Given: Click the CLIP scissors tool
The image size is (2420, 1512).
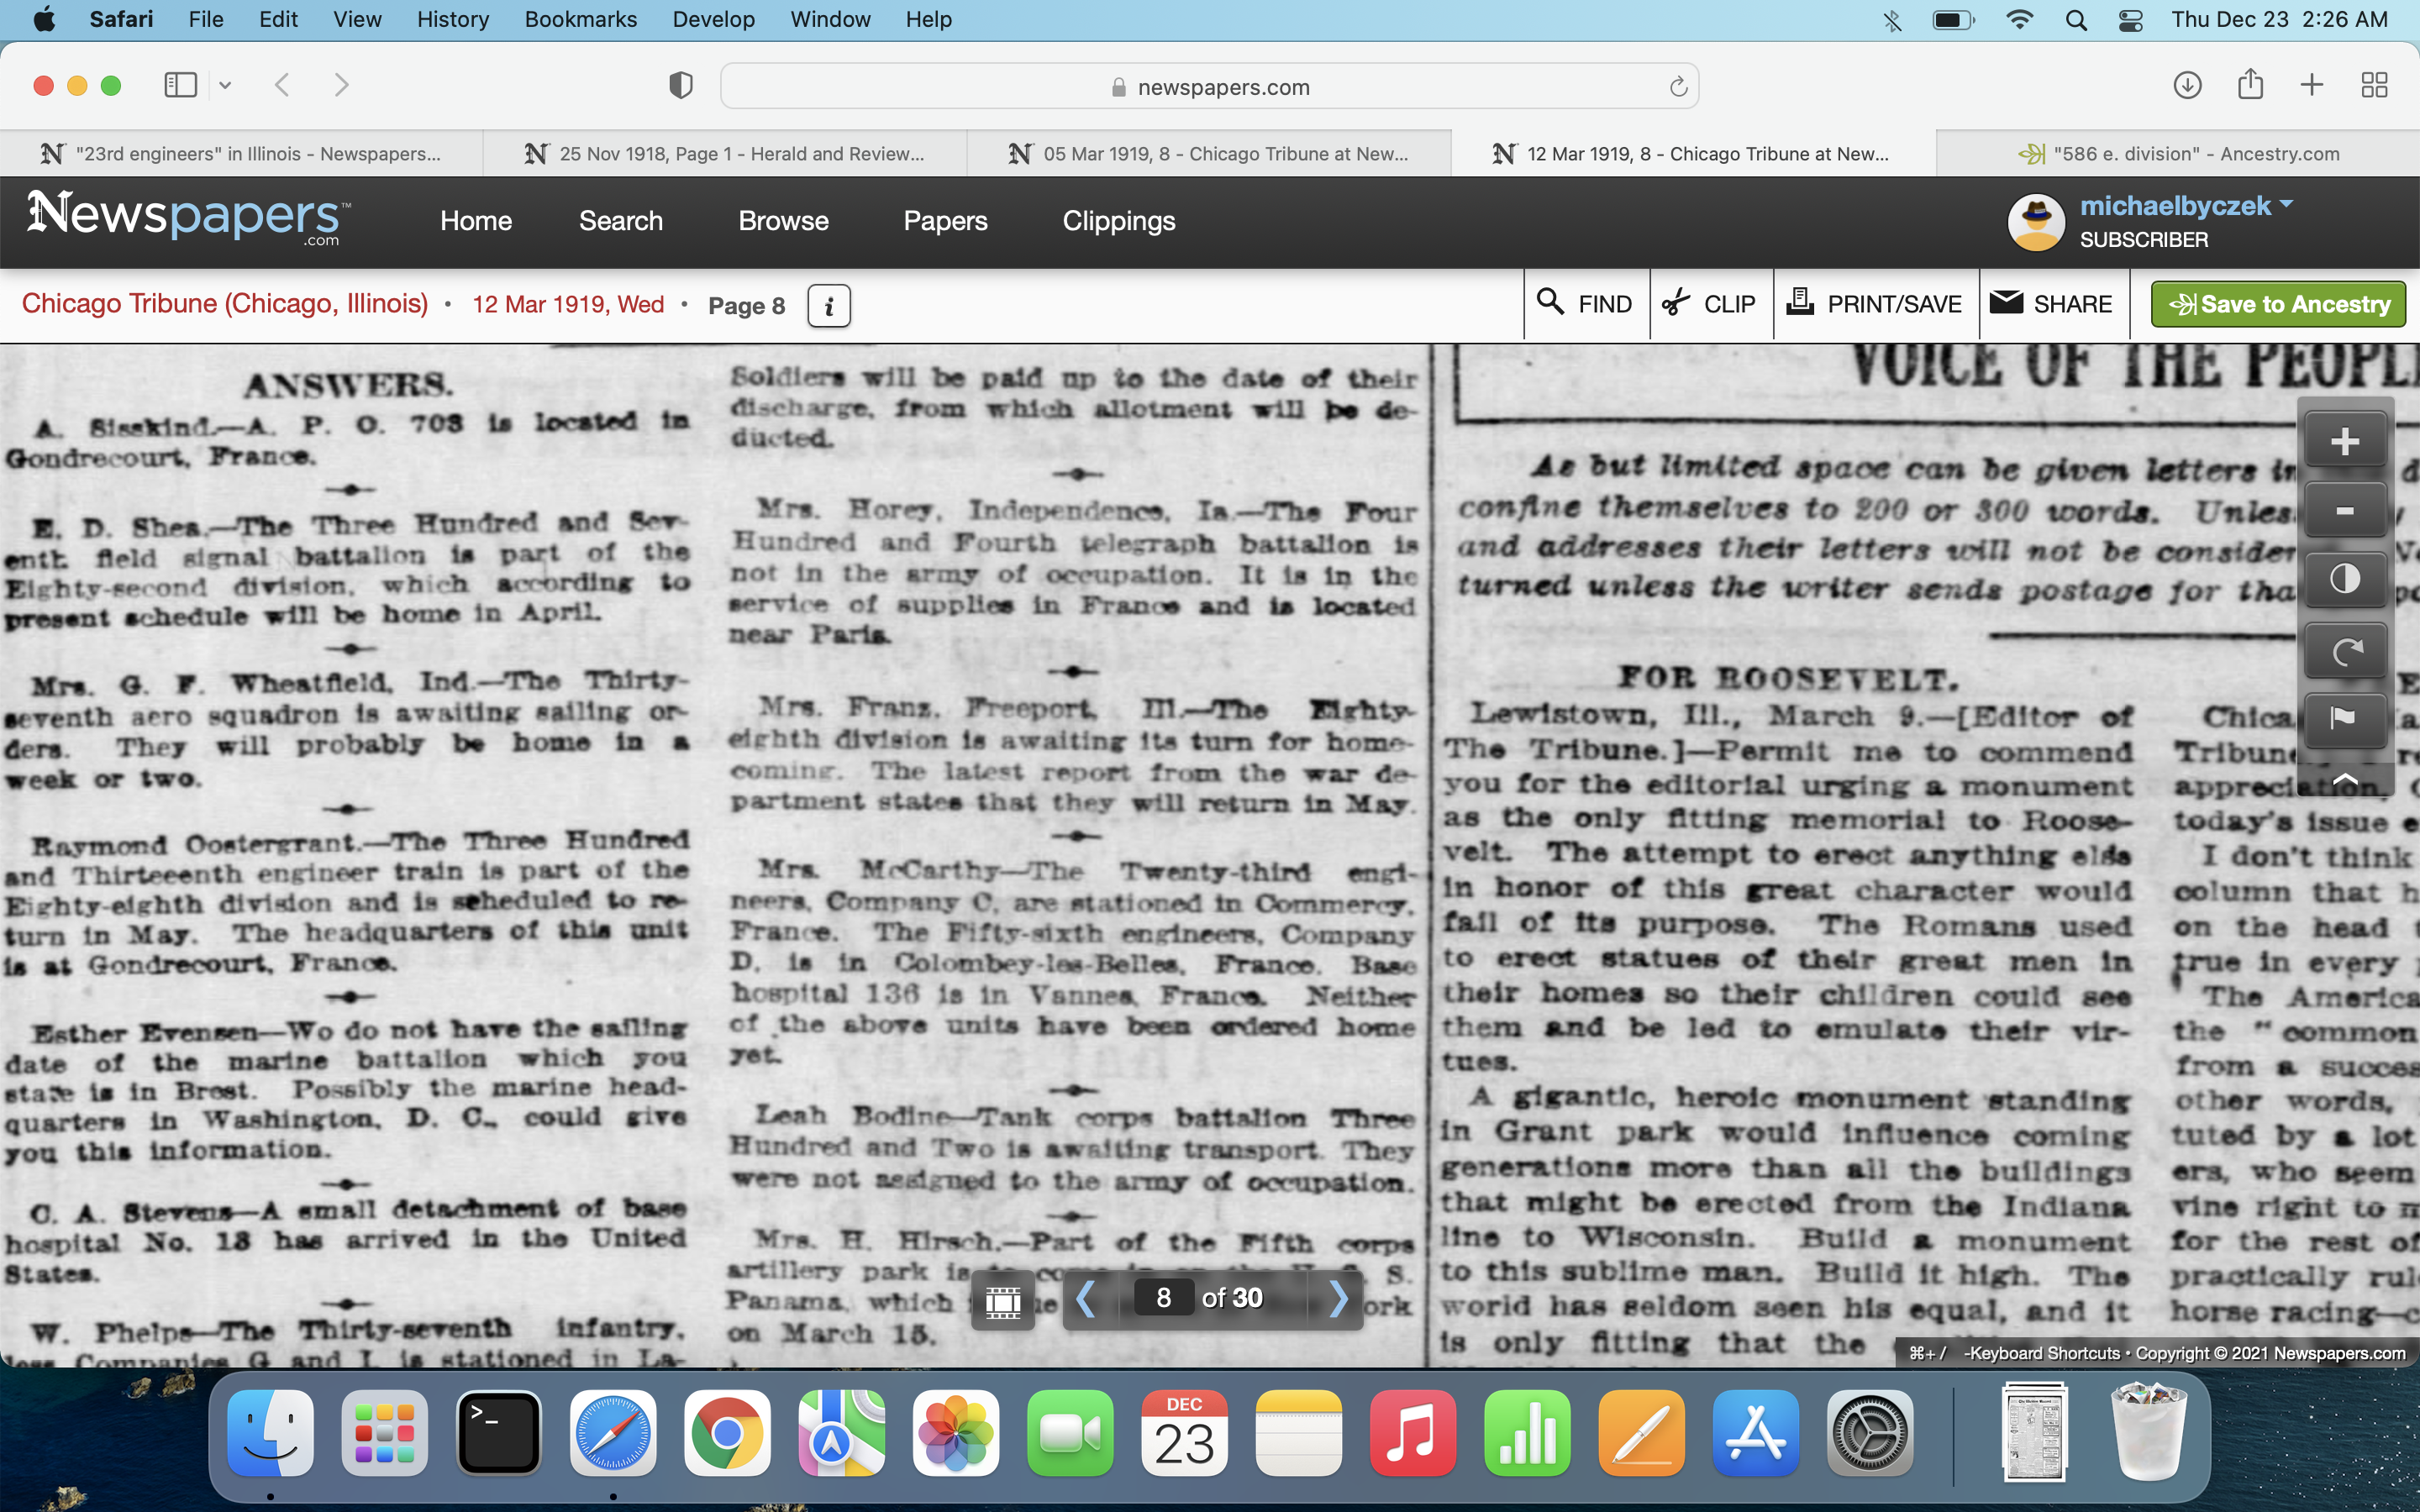Looking at the screenshot, I should [1709, 304].
